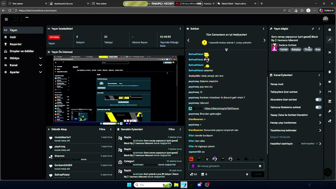This screenshot has width=336, height=189.
Task: Click the channel points icon below message box
Action: [192, 174]
